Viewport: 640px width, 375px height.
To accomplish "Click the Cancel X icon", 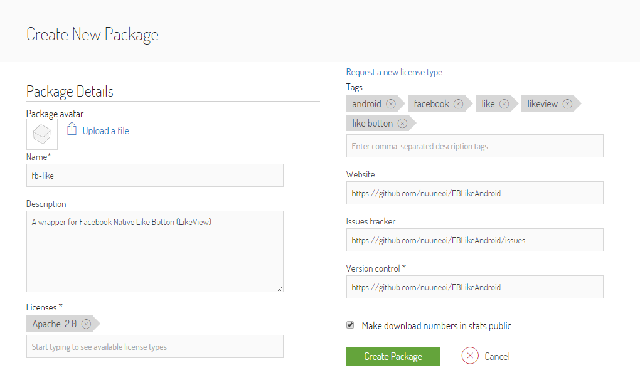I will (470, 356).
